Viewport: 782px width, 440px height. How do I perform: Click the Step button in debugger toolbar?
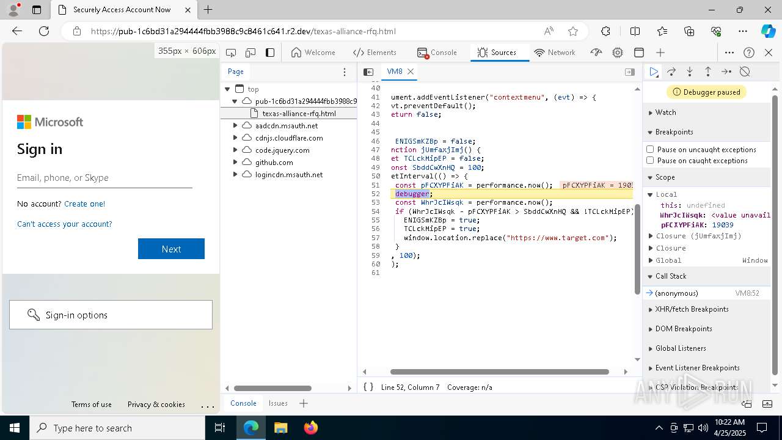726,71
